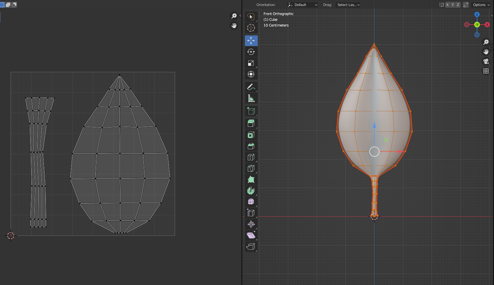Select the combined Transform tool
The height and width of the screenshot is (285, 494).
(x=251, y=74)
